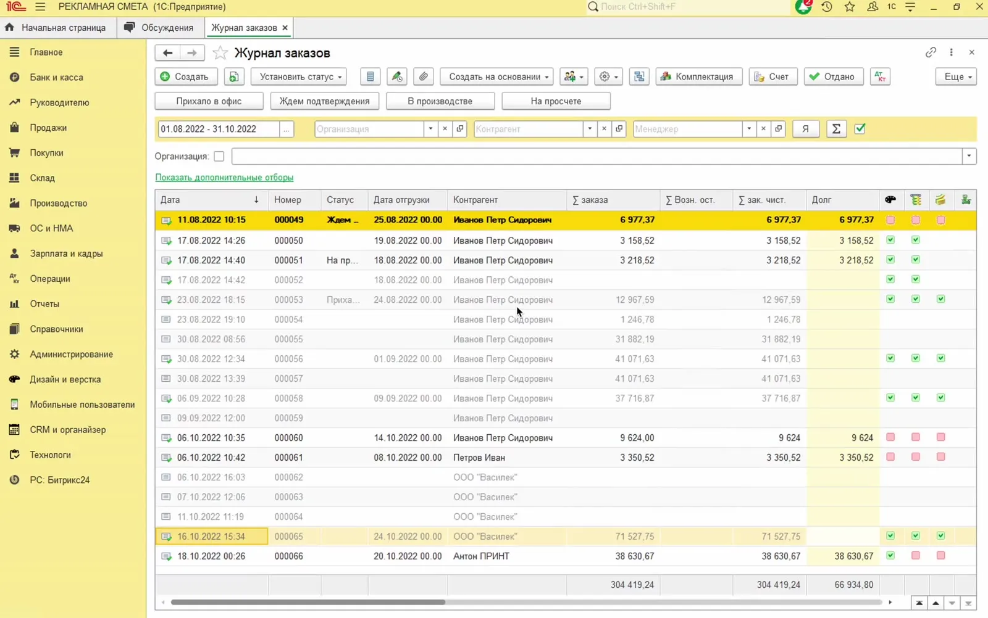This screenshot has height=618, width=988.
Task: Open the settings gear dropdown in toolbar
Action: [608, 76]
